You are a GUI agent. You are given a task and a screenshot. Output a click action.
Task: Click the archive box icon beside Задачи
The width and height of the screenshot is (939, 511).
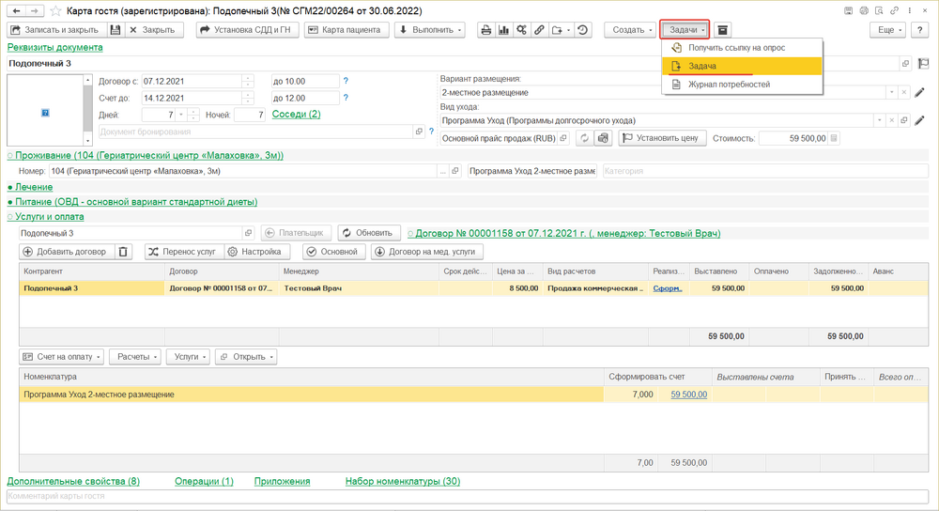[x=722, y=30]
